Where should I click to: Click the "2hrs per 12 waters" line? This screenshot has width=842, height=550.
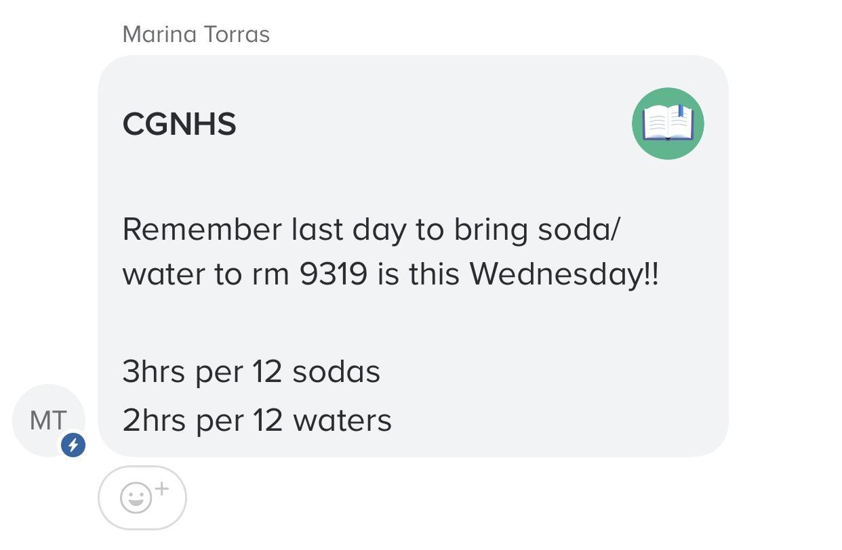(x=257, y=421)
